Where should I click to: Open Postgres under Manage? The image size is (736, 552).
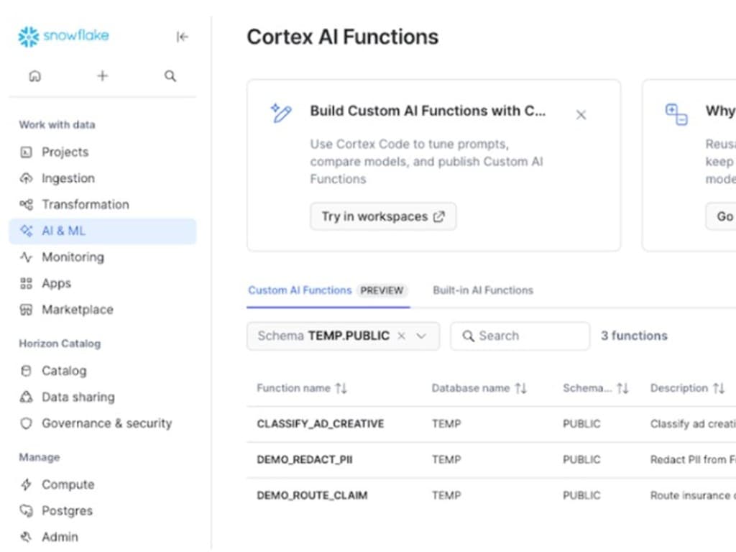(x=102, y=511)
